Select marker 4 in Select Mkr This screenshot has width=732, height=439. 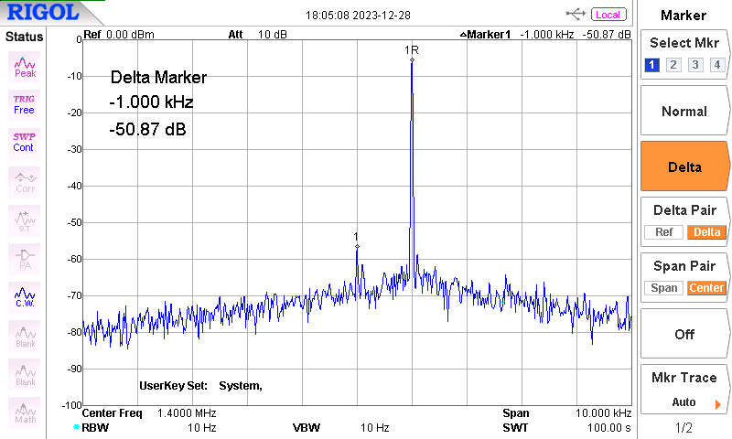[x=717, y=64]
